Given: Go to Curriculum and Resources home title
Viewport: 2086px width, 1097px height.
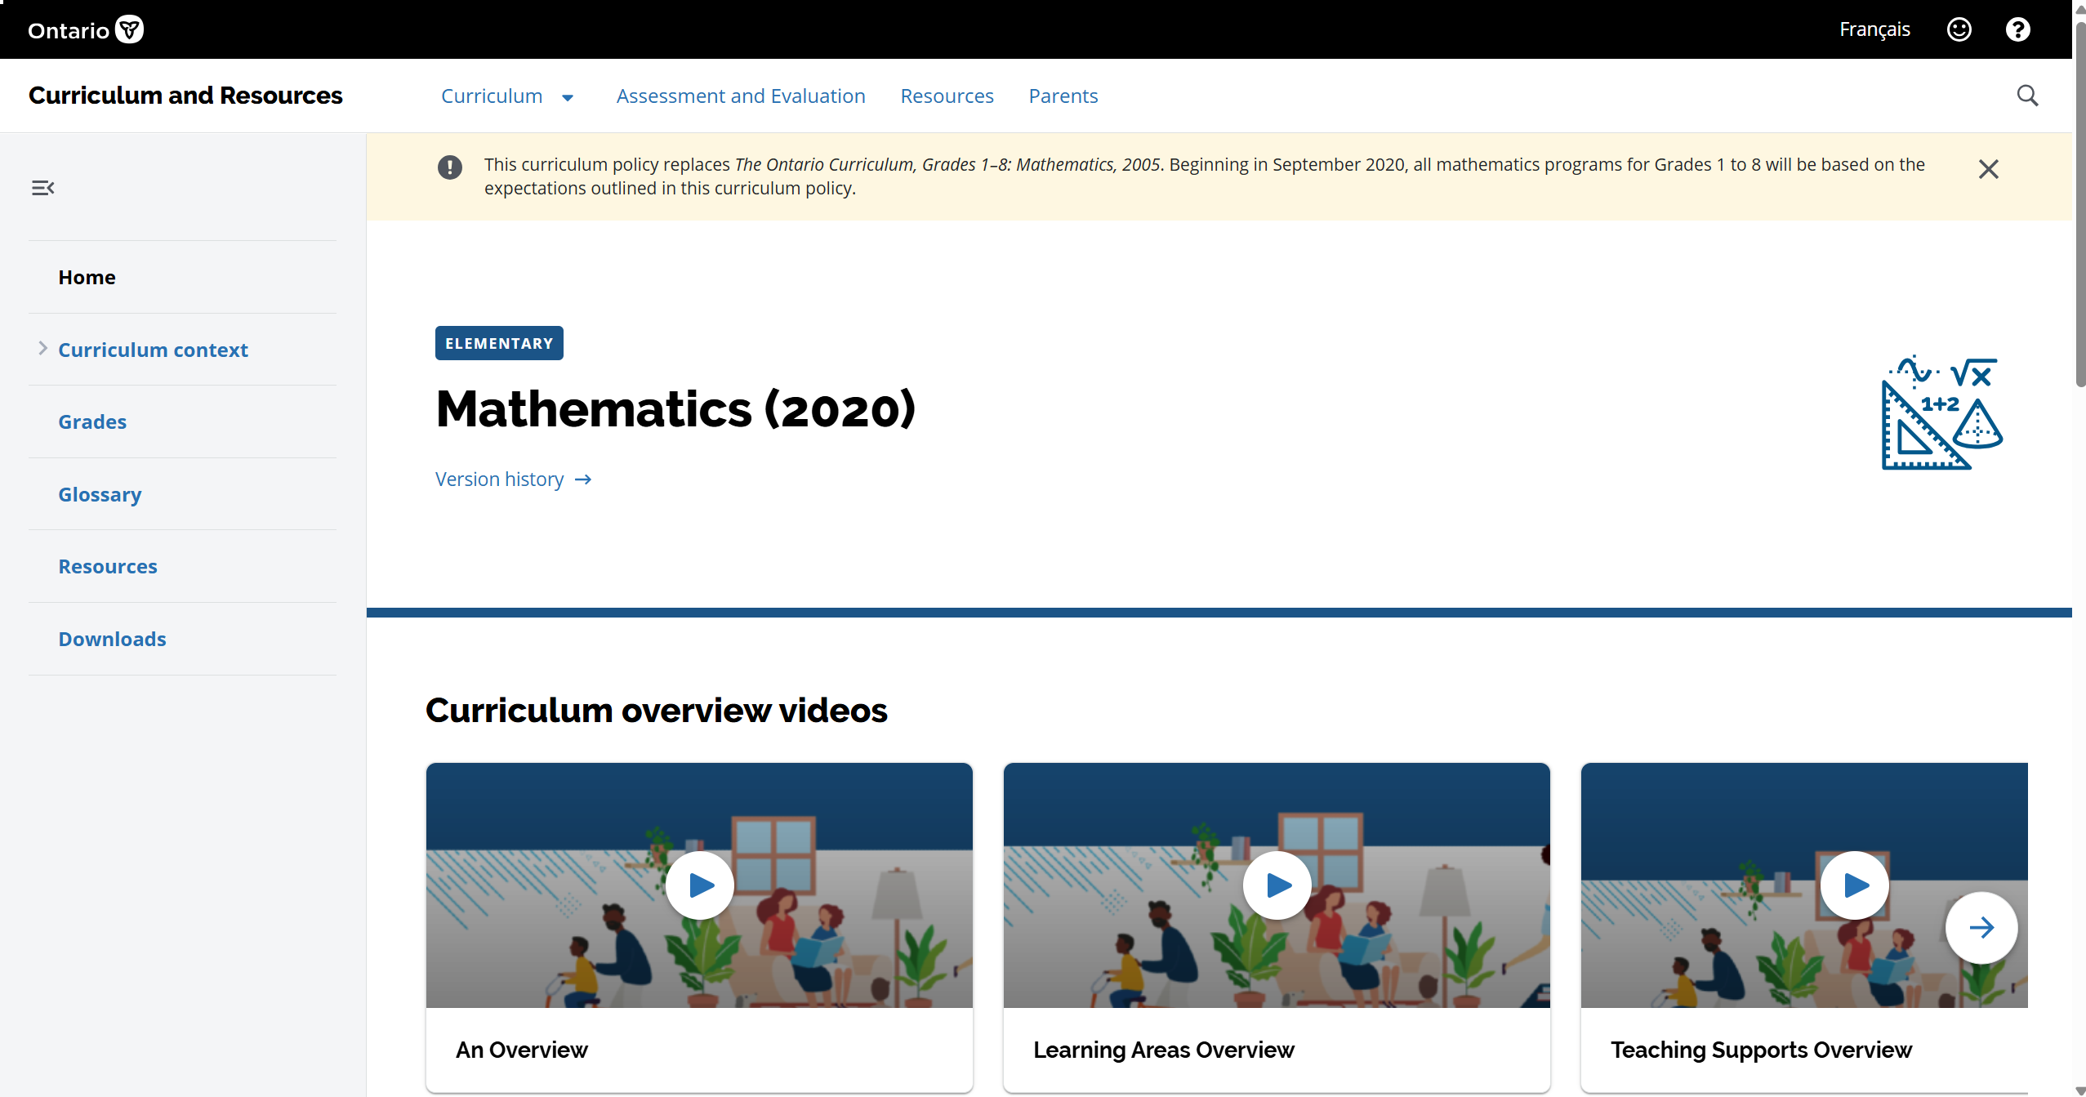Looking at the screenshot, I should [x=185, y=96].
